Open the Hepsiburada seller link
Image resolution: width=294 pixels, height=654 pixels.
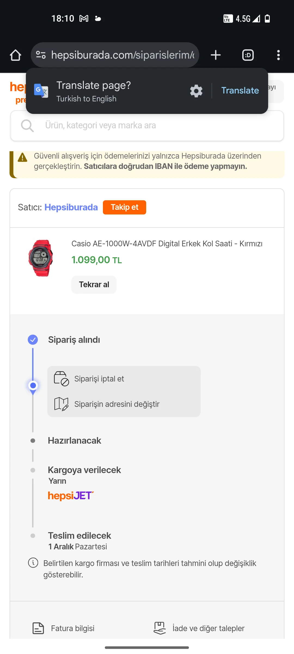(71, 207)
